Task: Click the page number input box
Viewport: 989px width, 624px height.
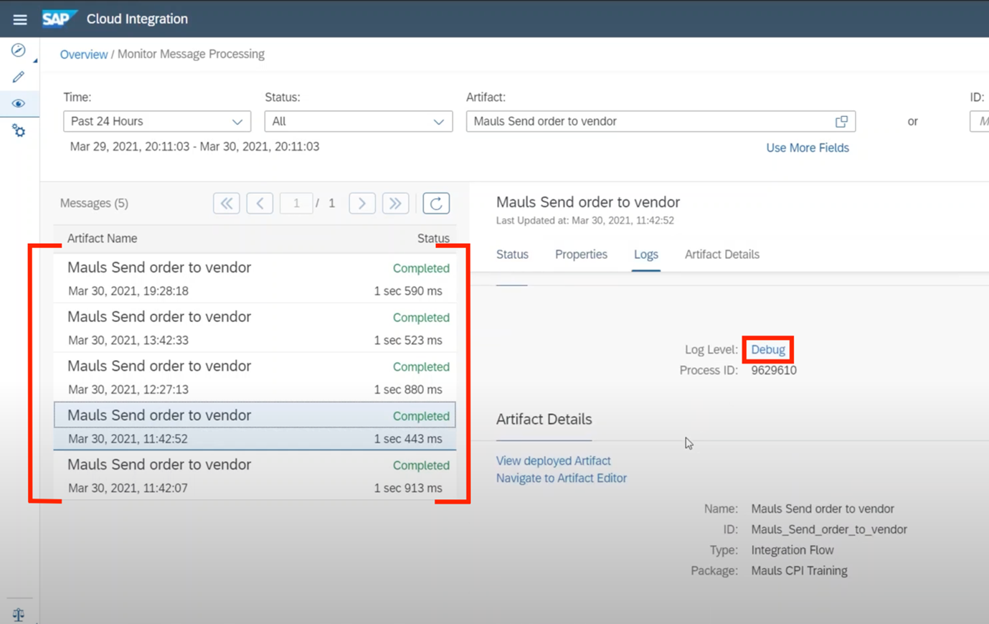Action: pos(296,204)
